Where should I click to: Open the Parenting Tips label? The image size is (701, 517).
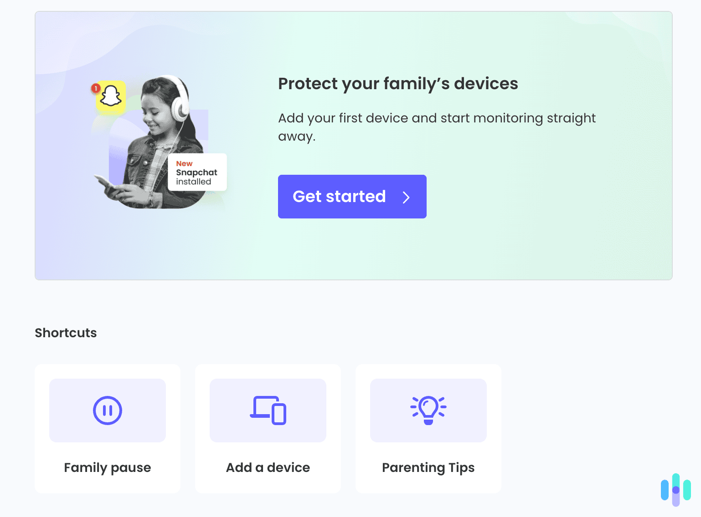[x=428, y=467]
